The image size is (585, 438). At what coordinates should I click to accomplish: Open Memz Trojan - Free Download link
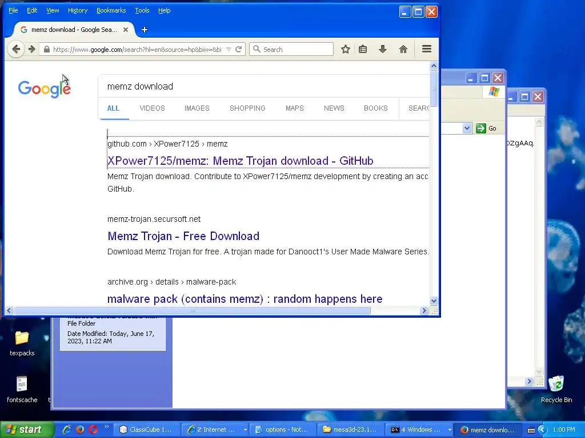[183, 236]
